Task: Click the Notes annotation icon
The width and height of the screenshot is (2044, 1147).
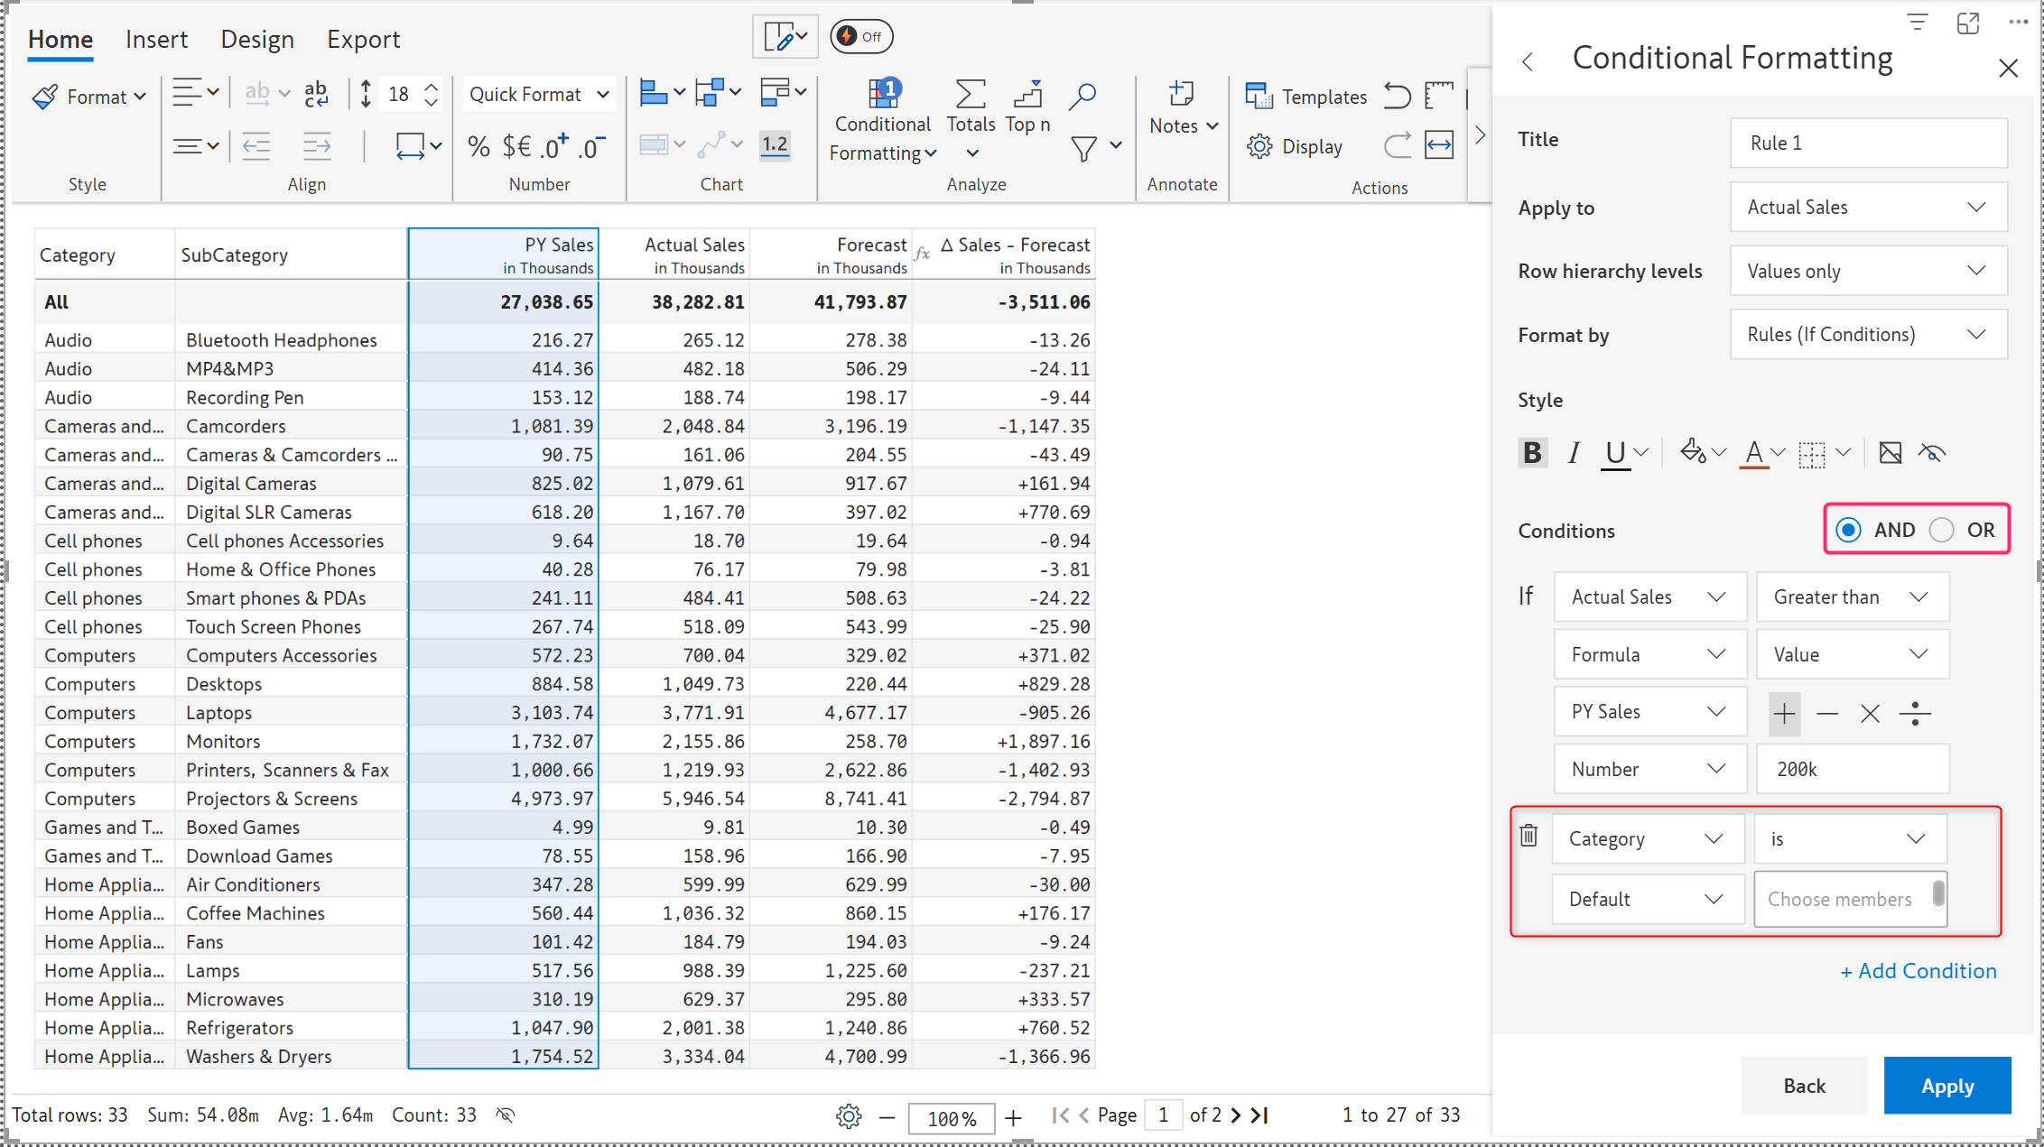Action: (x=1180, y=94)
